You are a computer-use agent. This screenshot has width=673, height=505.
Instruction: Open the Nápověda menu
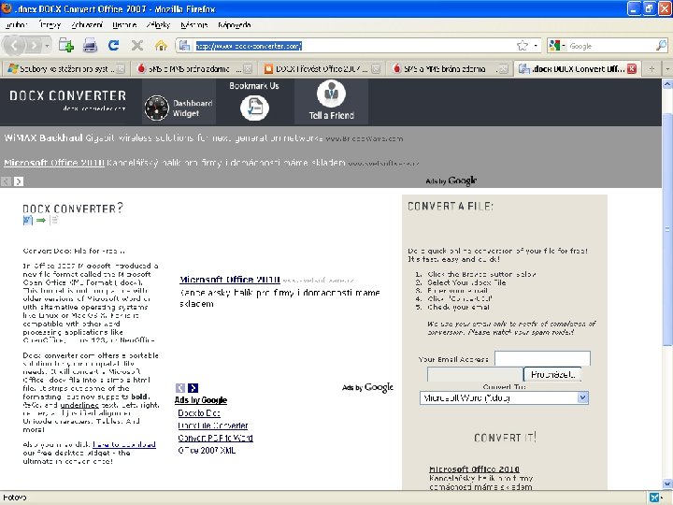pos(234,25)
